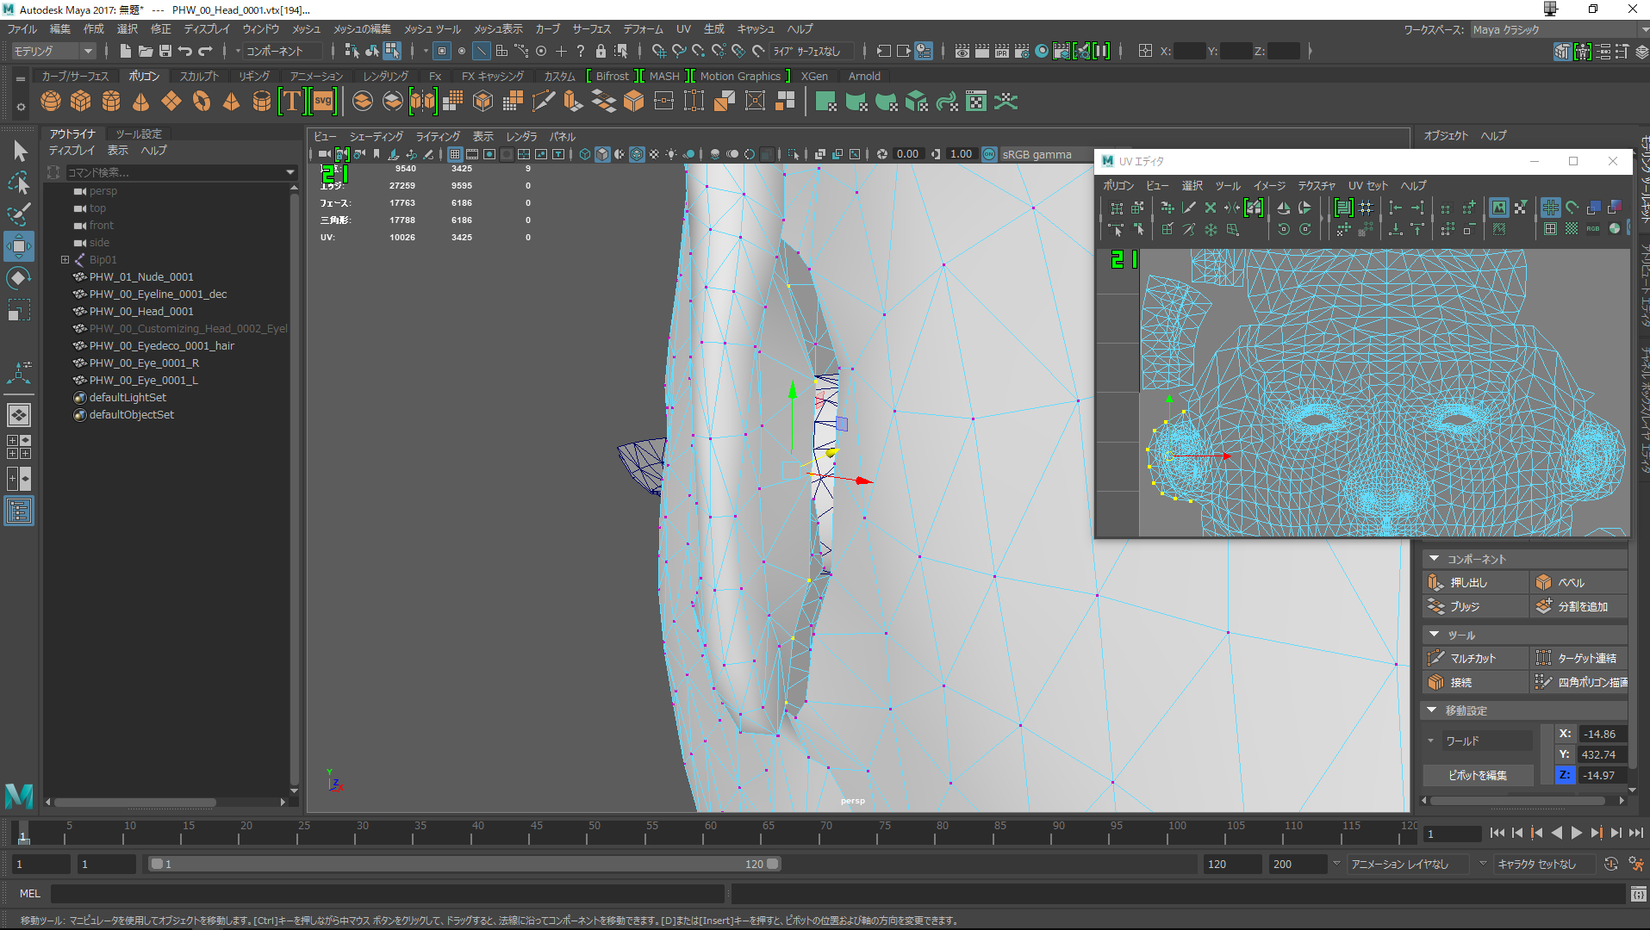The height and width of the screenshot is (930, 1650).
Task: Click the polygon sphere shelf icon
Action: click(x=51, y=102)
